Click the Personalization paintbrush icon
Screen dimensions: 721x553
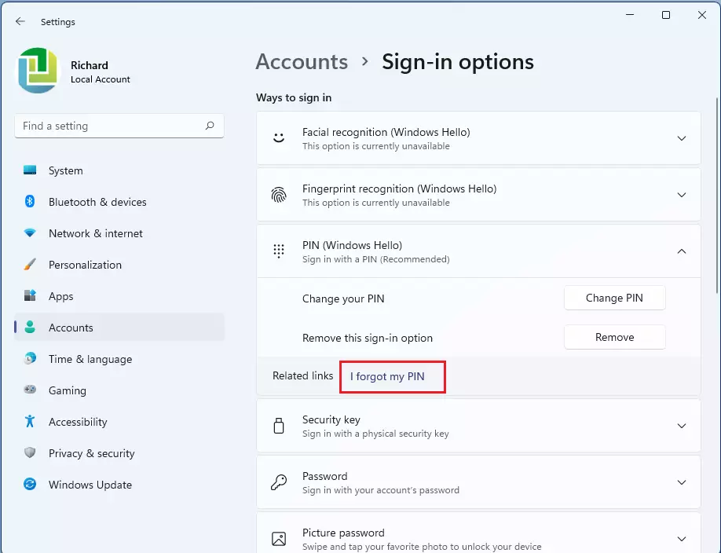point(30,265)
